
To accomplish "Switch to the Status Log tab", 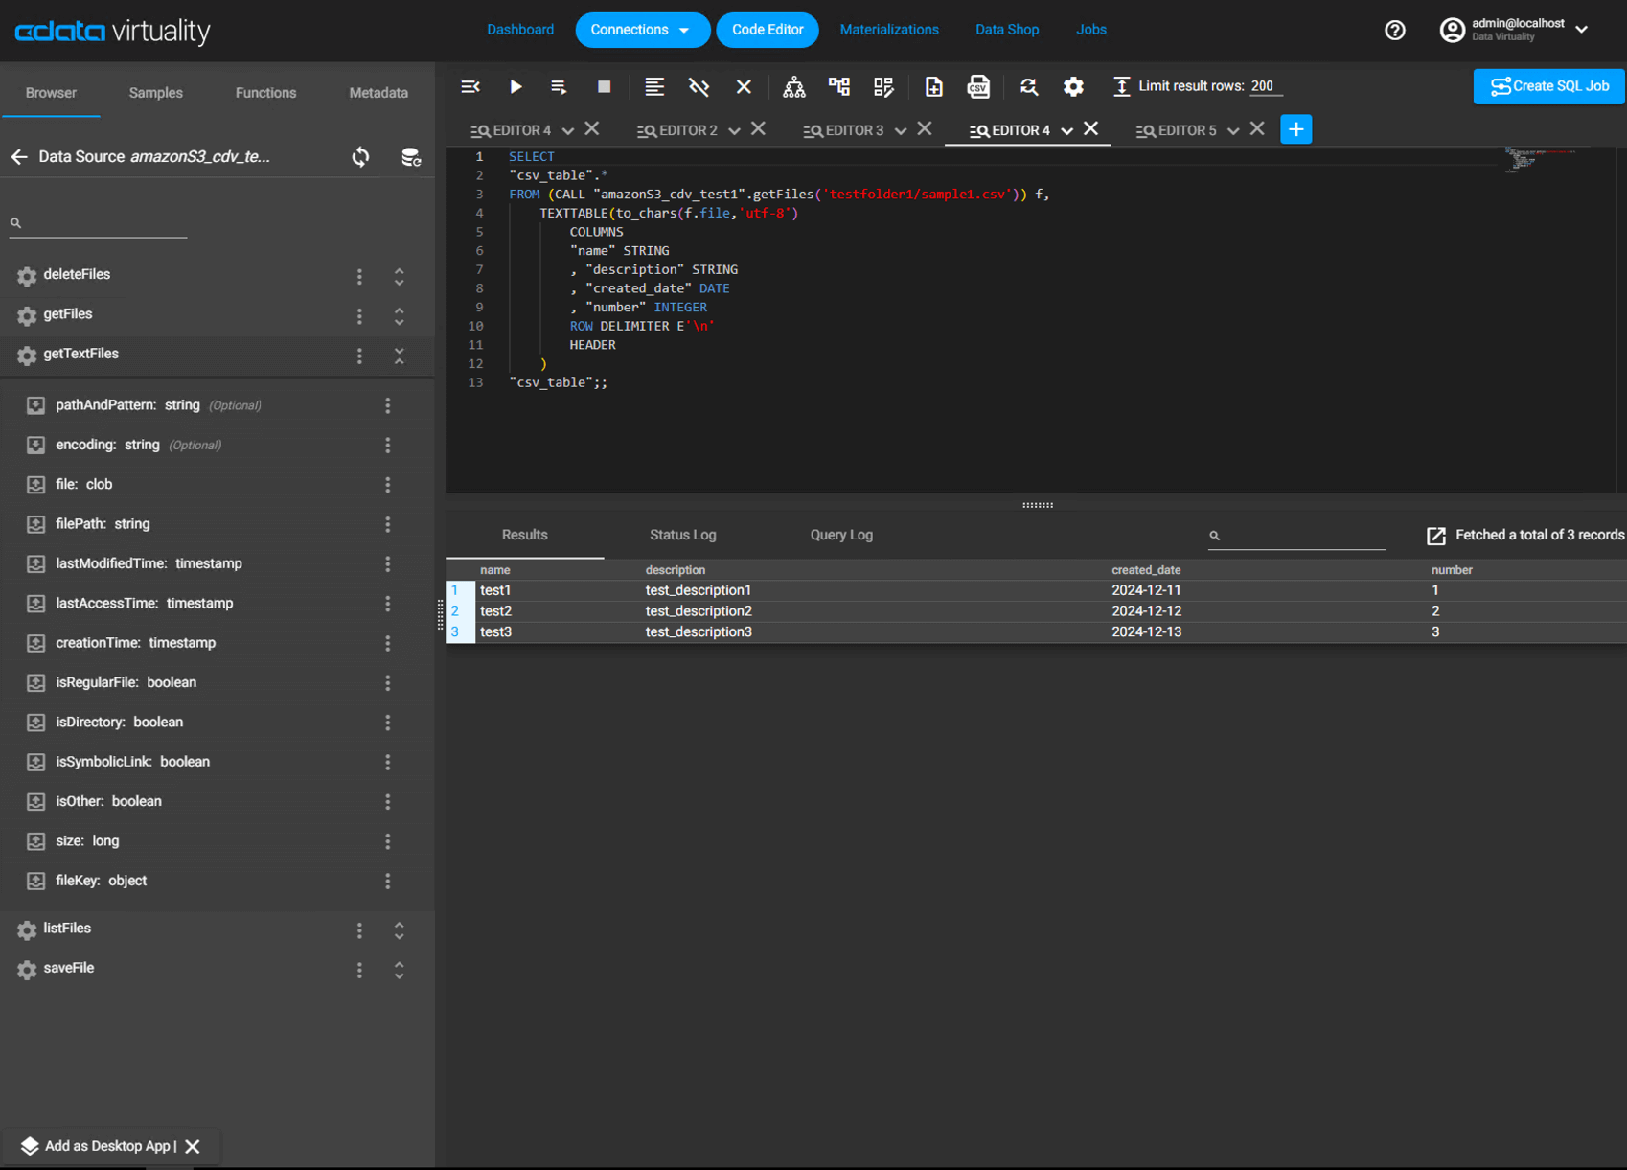I will point(682,535).
